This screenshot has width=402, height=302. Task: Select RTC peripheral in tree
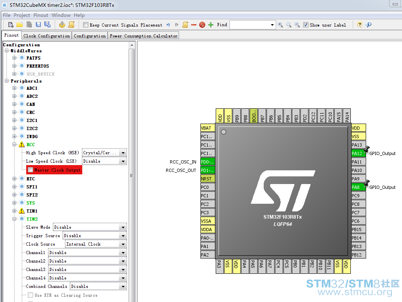tap(31, 179)
